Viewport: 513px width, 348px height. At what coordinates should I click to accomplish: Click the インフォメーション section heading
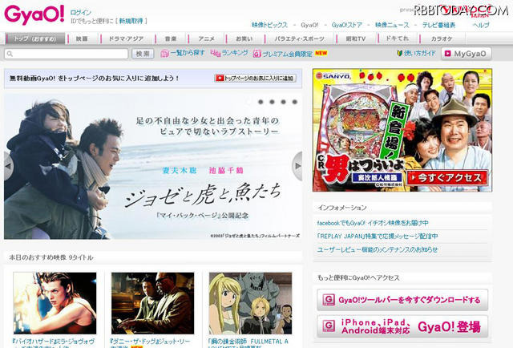(x=342, y=208)
